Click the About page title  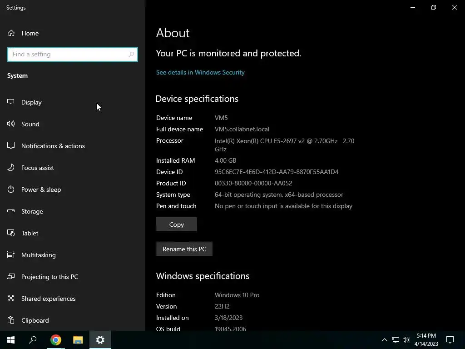click(173, 33)
